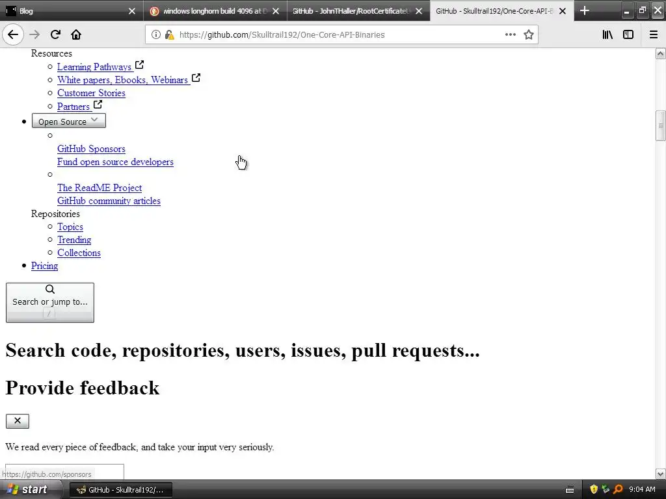Click the vertical scrollbar thumb
This screenshot has height=499, width=666.
(x=661, y=125)
